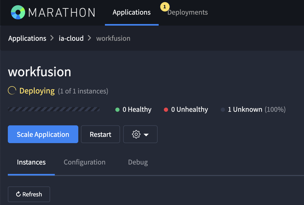Click the striped deployment progress bar
304x205 pixels.
(x=54, y=109)
